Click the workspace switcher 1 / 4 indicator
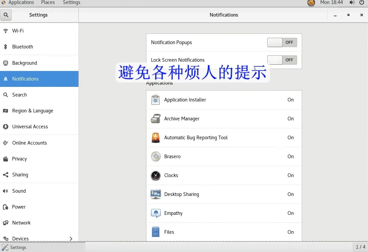 [360, 247]
